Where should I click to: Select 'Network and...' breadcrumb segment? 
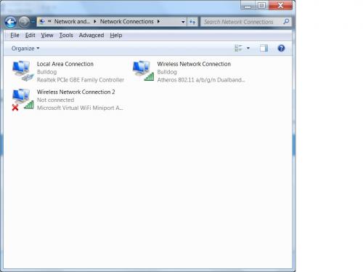(72, 22)
